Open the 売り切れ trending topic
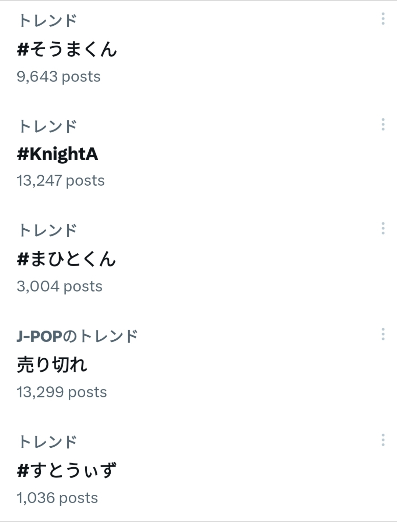The image size is (397, 522). pos(52,365)
